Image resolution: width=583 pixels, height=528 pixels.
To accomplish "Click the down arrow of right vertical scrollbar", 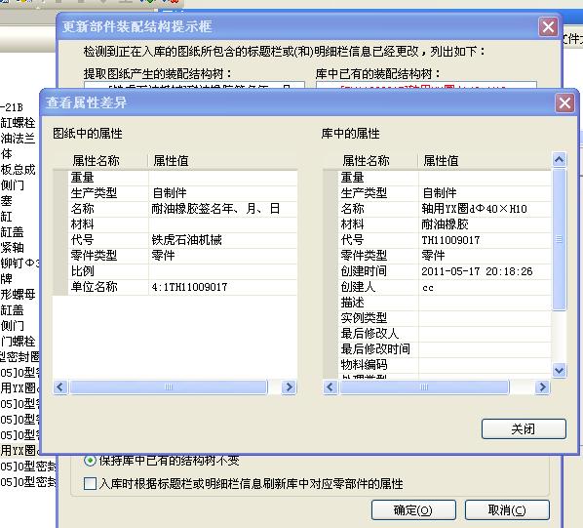I will pos(559,371).
